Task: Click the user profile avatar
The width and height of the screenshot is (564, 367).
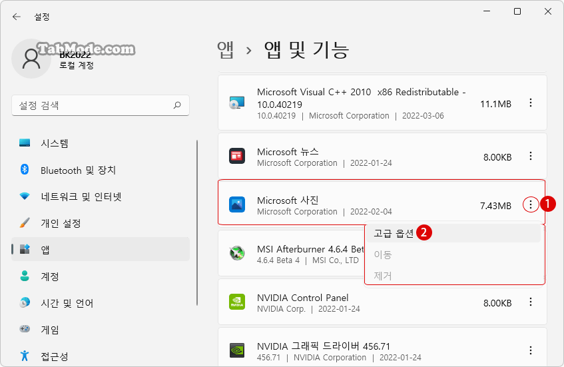Action: 31,59
